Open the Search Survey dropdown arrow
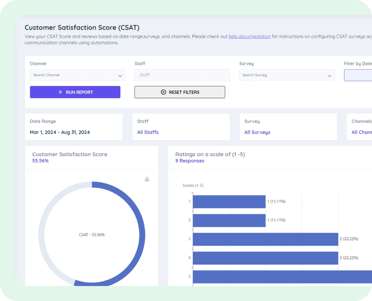Screen dimensions: 372x301 [x=330, y=76]
